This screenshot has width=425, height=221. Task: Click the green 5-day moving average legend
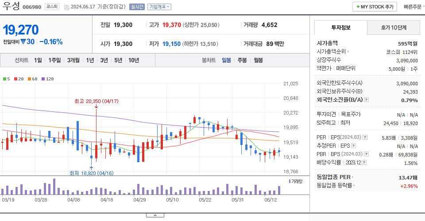(x=7, y=79)
